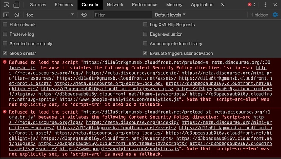Open the DevTools three-dot menu
The image size is (281, 159).
(265, 5)
